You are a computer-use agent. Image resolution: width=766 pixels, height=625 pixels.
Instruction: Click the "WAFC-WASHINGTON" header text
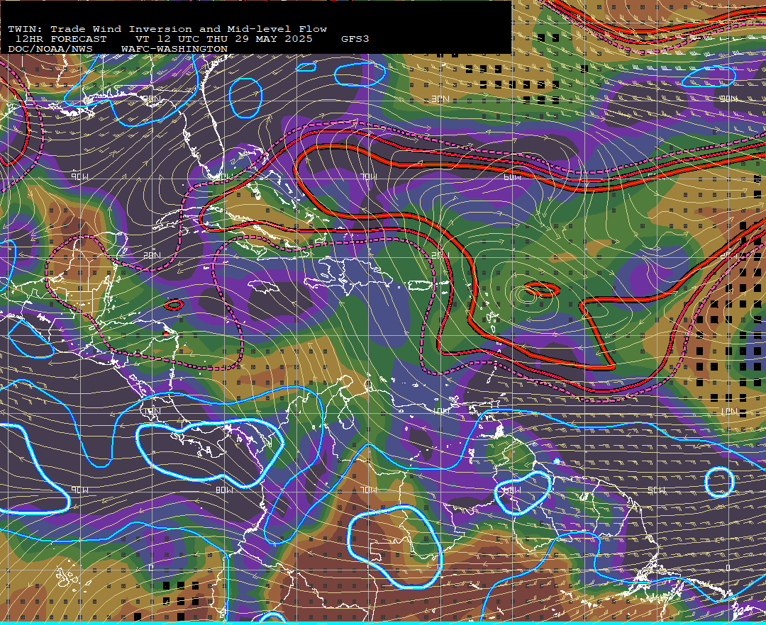pos(174,50)
